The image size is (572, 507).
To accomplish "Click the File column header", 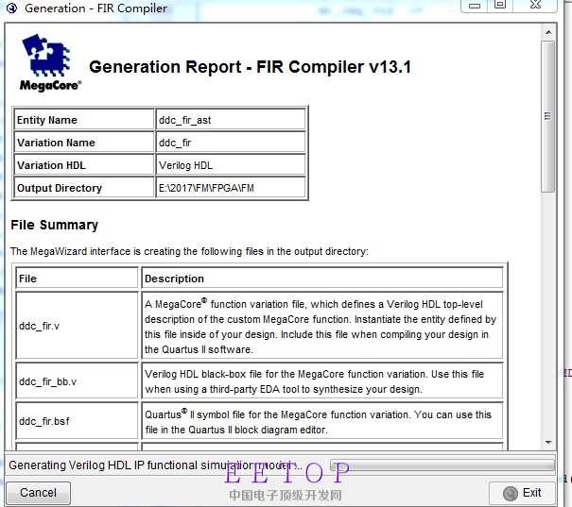I will [77, 279].
